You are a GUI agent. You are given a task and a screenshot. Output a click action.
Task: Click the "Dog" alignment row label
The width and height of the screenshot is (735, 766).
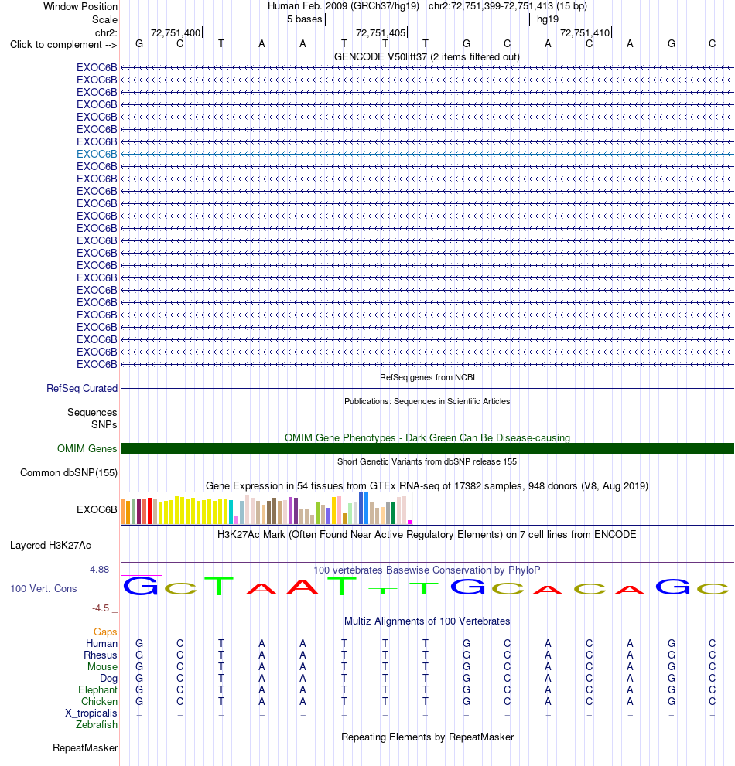tap(108, 679)
